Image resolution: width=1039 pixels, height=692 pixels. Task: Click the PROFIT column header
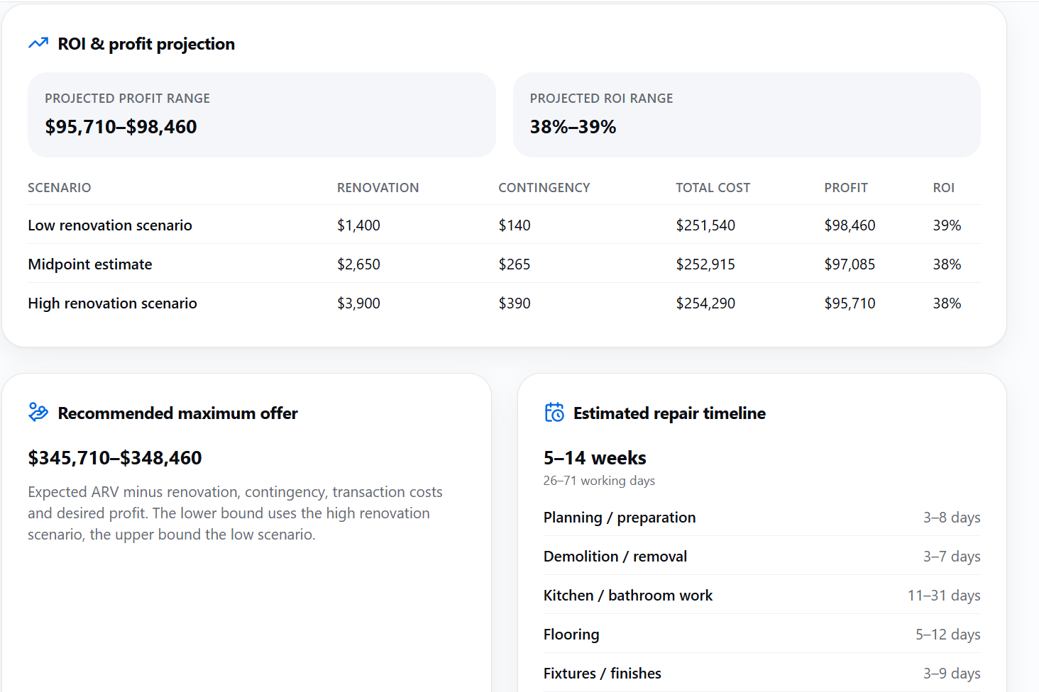846,188
